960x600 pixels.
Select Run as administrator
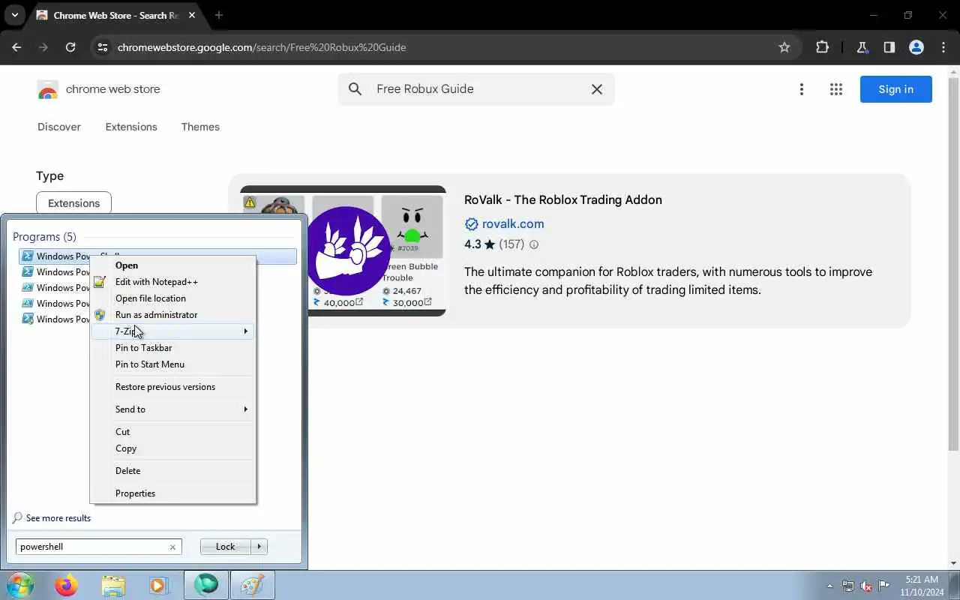pos(172,315)
